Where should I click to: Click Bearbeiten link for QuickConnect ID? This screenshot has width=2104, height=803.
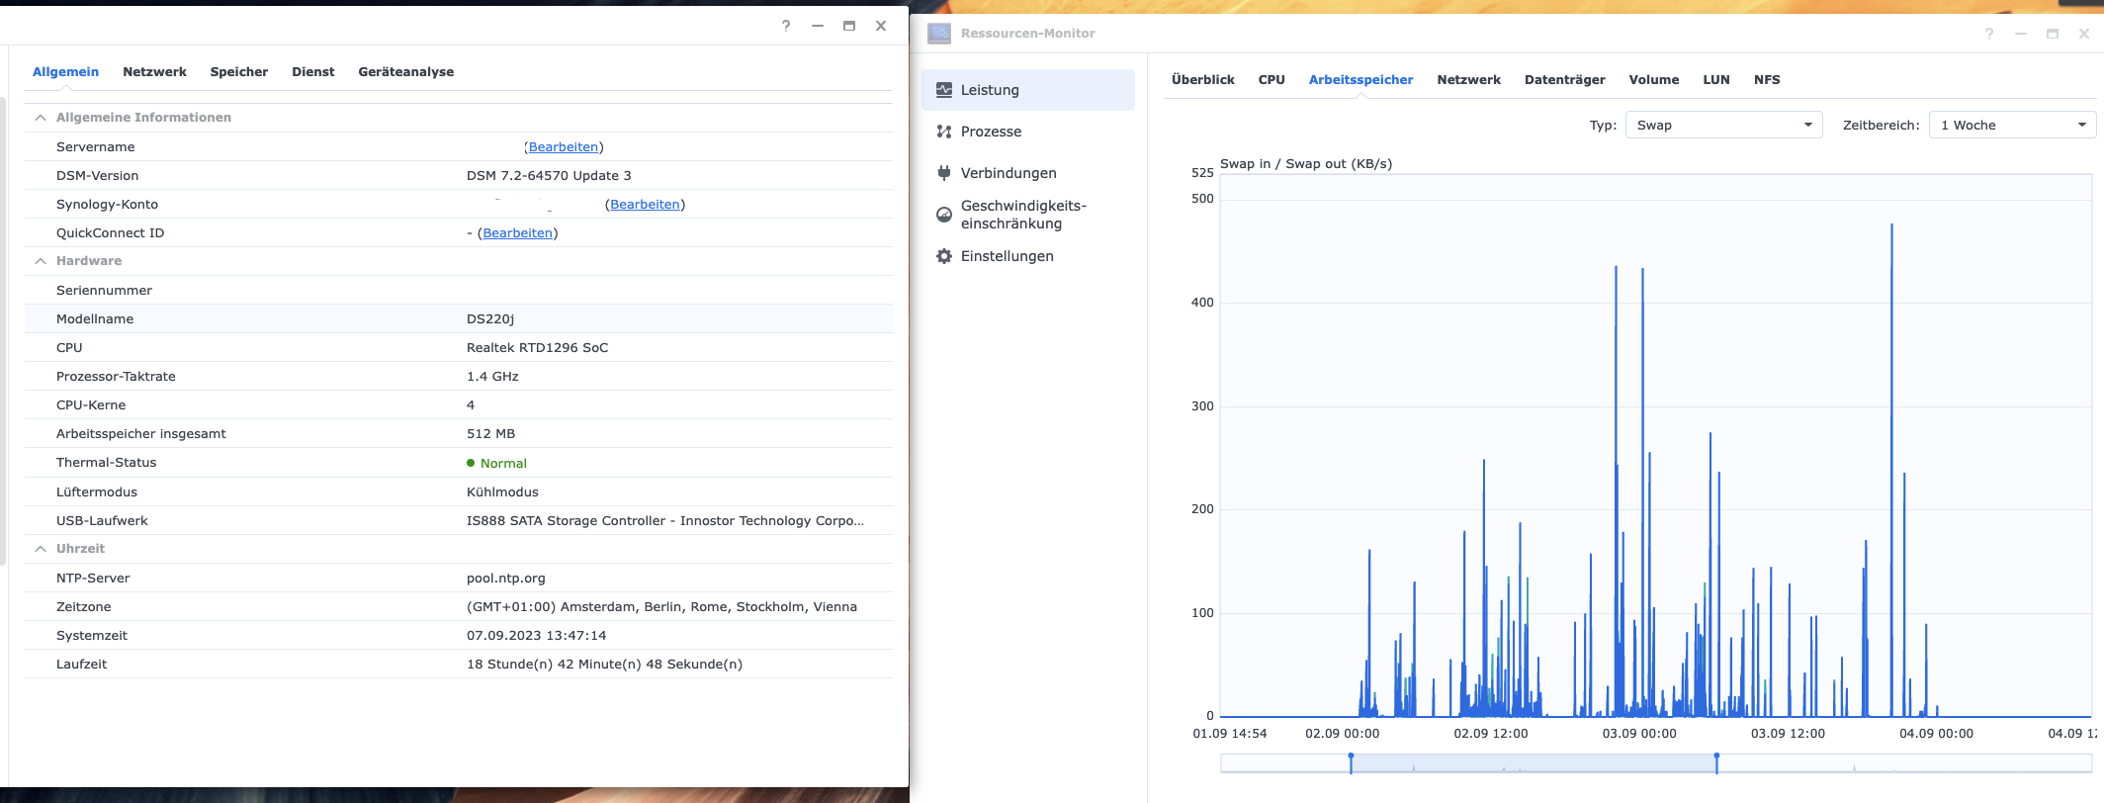coord(517,233)
